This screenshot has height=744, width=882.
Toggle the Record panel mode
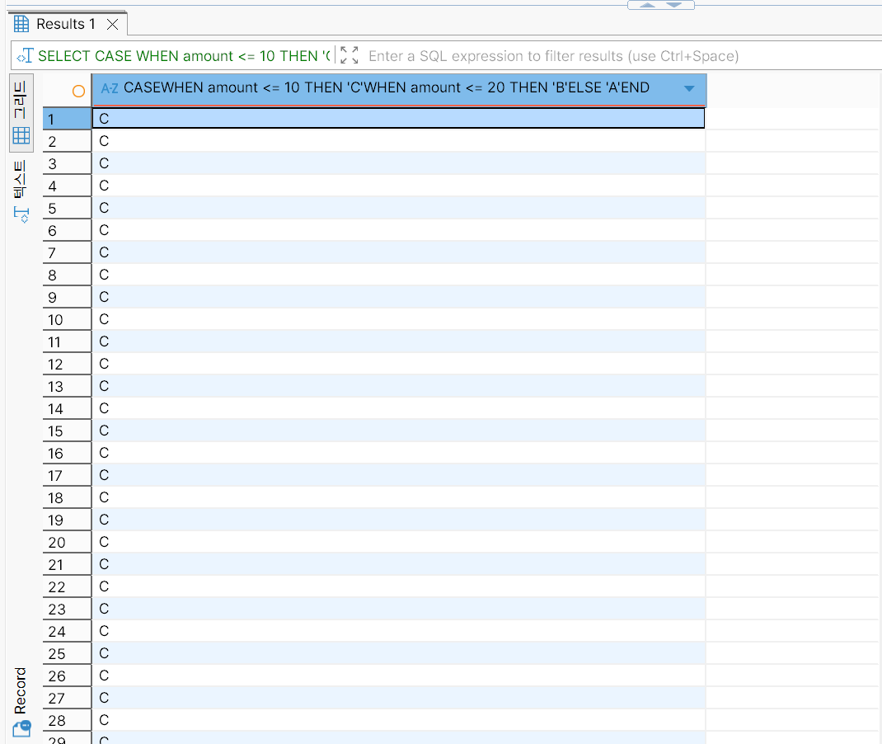pyautogui.click(x=21, y=701)
